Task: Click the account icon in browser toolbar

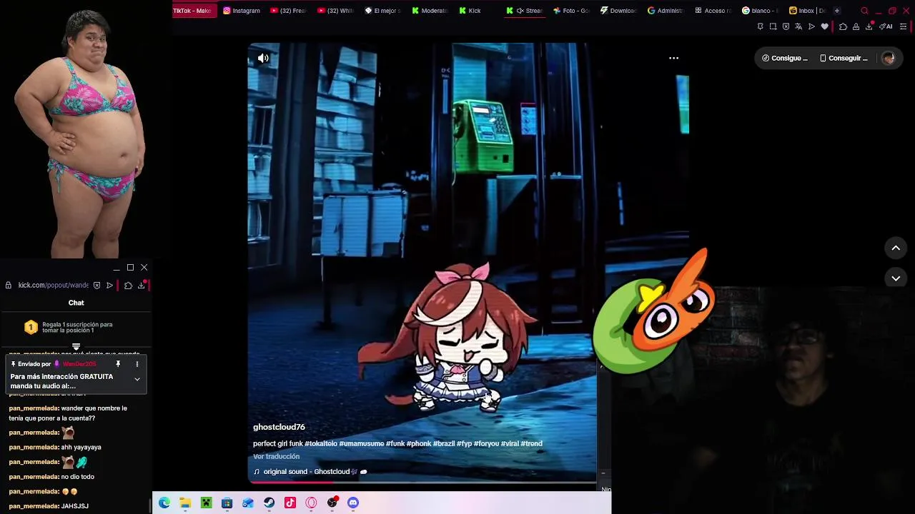Action: (x=856, y=26)
